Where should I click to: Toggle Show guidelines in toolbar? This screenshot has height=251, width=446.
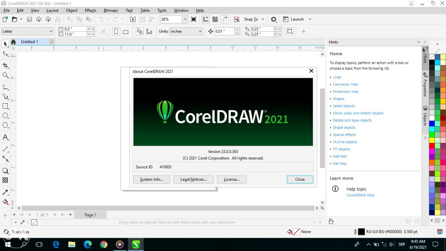pos(225,19)
